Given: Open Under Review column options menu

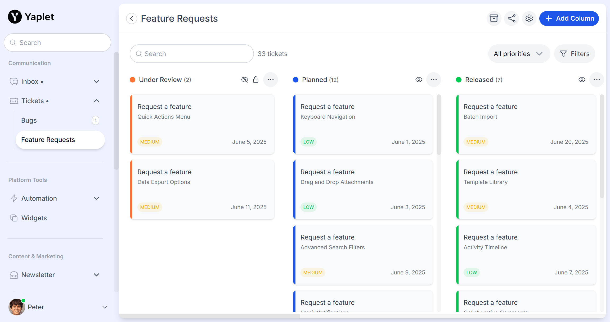Looking at the screenshot, I should [270, 80].
